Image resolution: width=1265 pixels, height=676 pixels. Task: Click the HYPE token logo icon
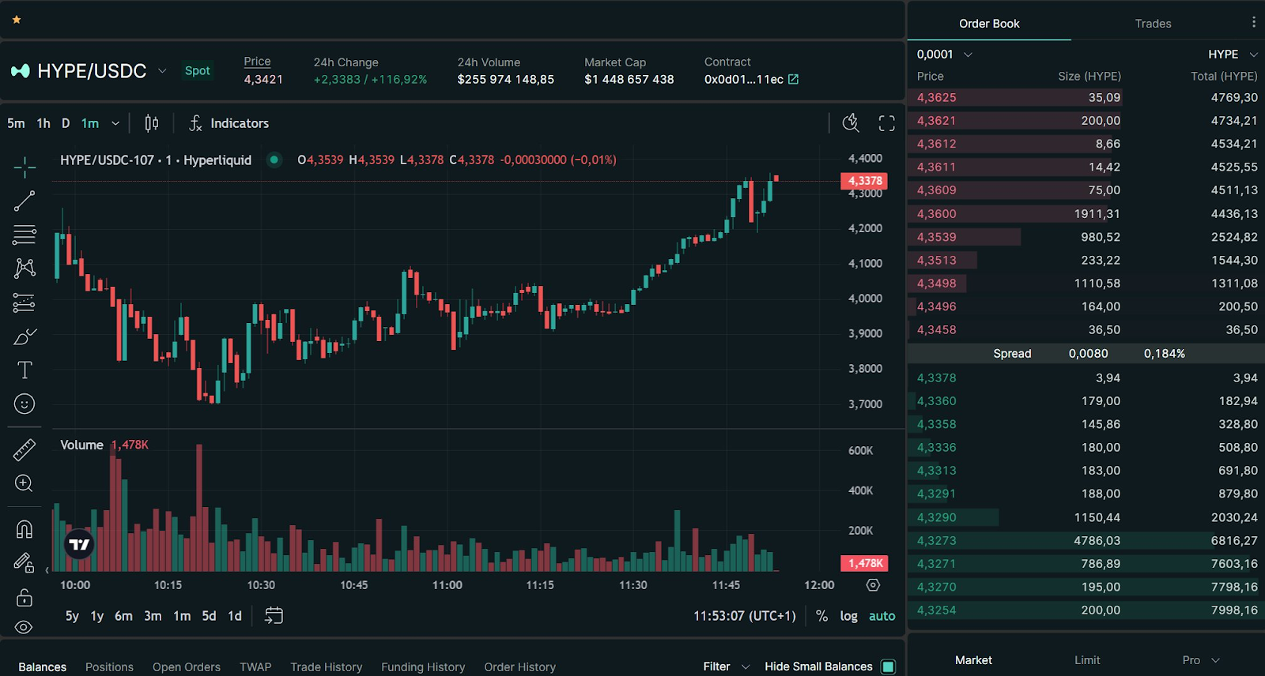21,71
